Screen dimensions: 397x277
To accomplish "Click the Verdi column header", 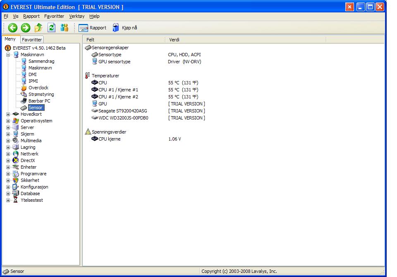I will coord(246,40).
